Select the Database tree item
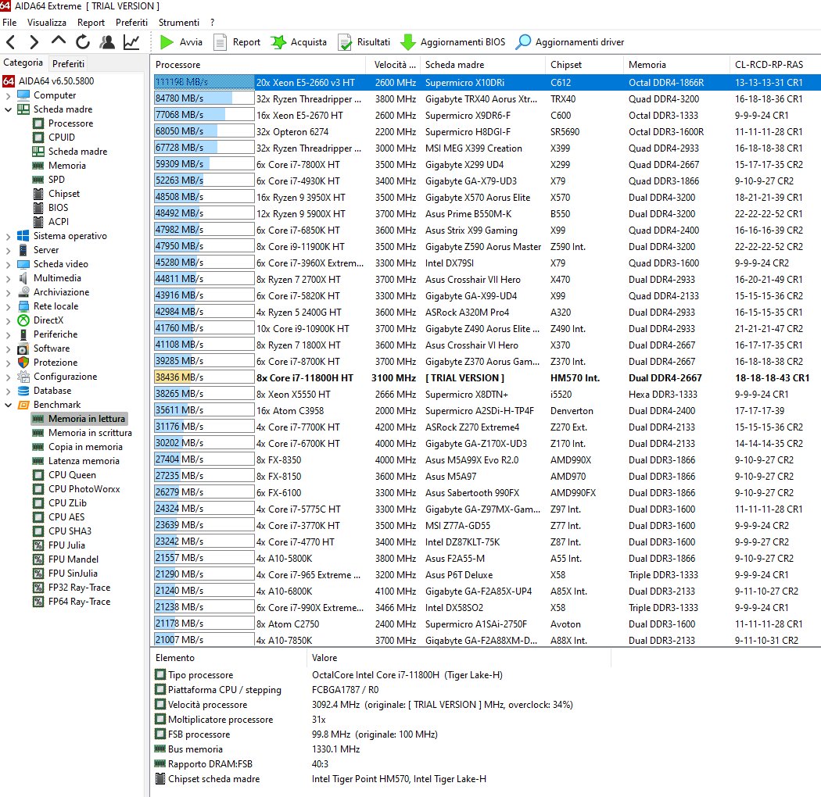 tap(52, 391)
